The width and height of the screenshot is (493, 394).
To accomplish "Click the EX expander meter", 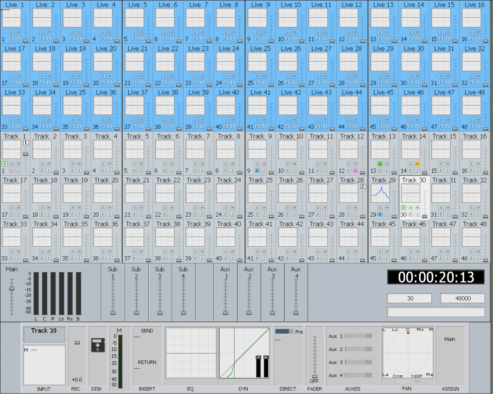I will [x=266, y=367].
